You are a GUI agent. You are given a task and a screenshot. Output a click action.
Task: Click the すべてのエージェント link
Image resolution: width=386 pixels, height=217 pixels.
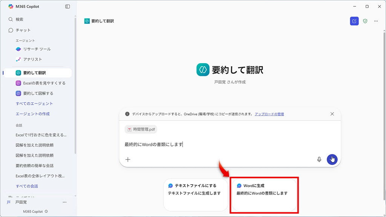tap(34, 103)
